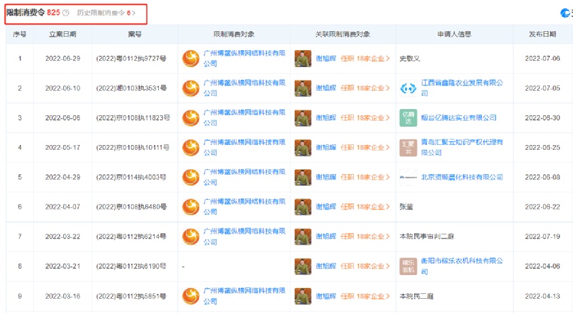Click the 发布日期 column header
Image resolution: width=573 pixels, height=313 pixels.
[x=542, y=34]
